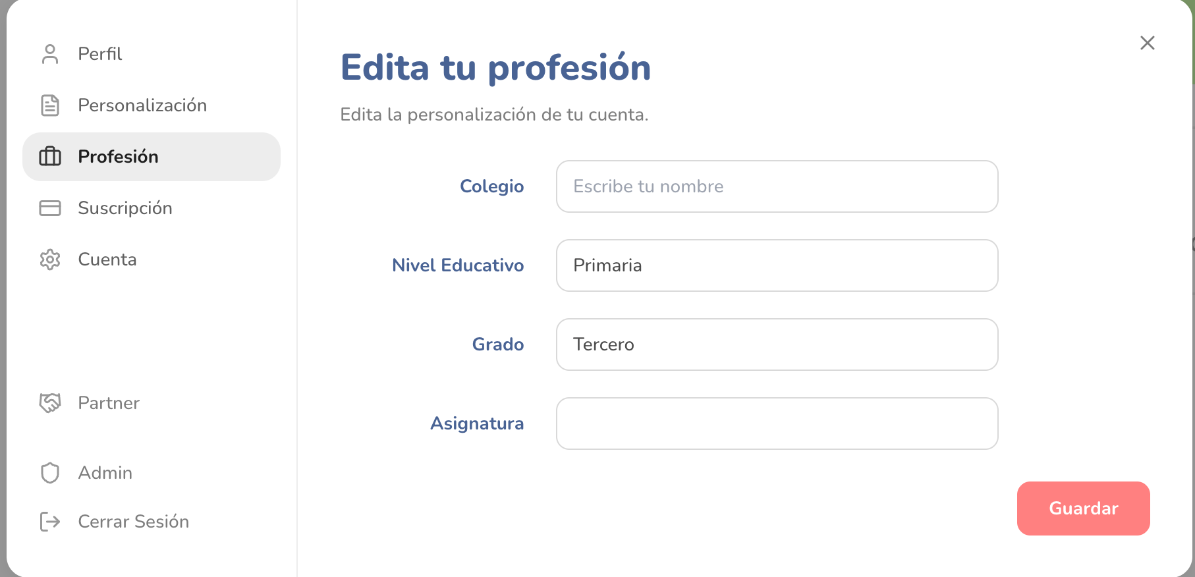Open the Suscripción menu item
The height and width of the screenshot is (577, 1195).
point(125,208)
